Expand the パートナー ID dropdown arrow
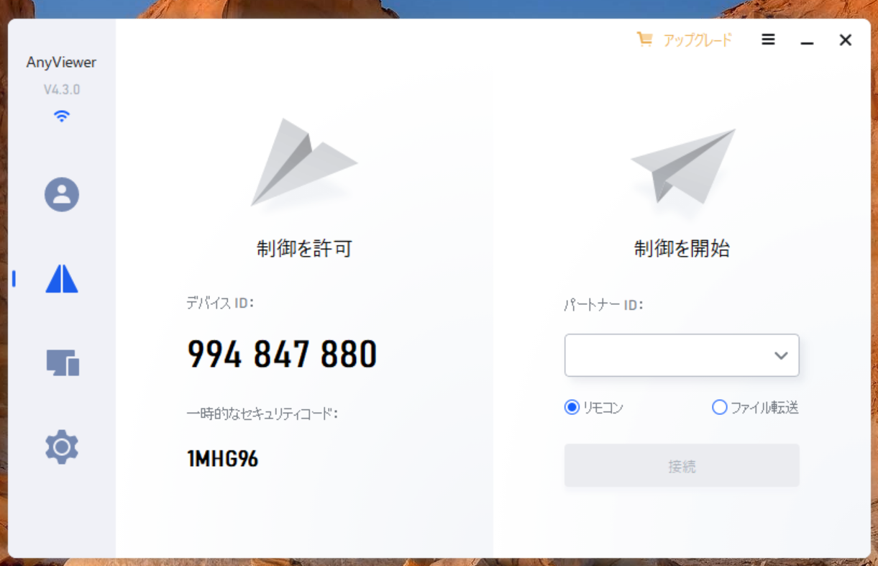This screenshot has height=566, width=878. [x=781, y=355]
